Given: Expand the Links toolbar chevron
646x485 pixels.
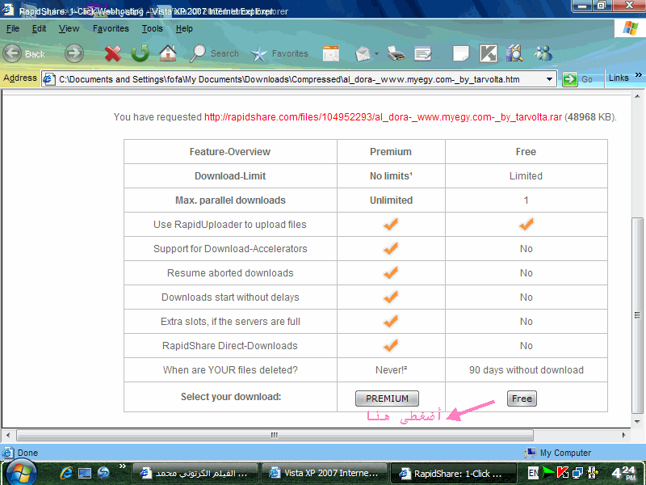Looking at the screenshot, I should click(638, 75).
